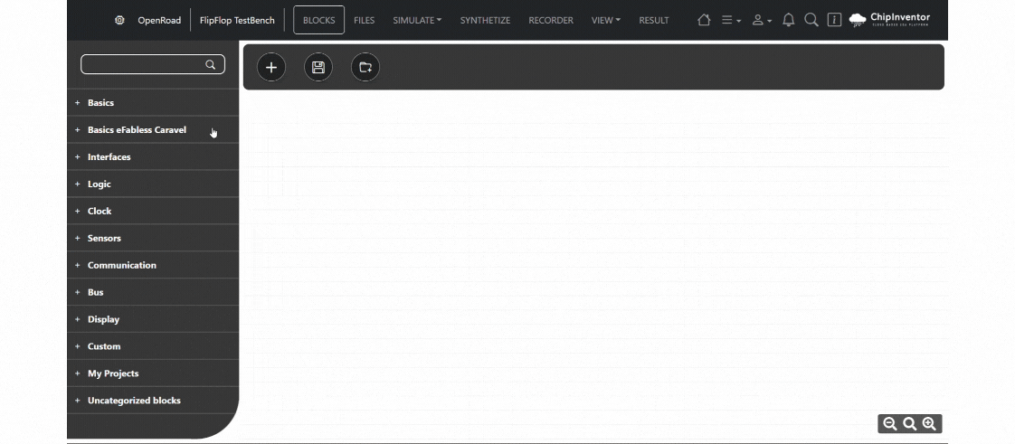The image size is (1015, 444).
Task: Click the gear icon beside OpenRoad
Action: pos(119,20)
